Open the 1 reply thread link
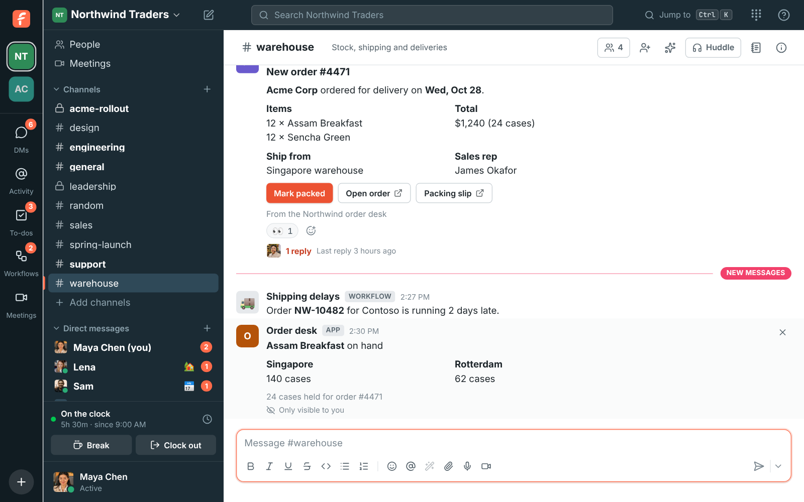804x502 pixels. [298, 251]
